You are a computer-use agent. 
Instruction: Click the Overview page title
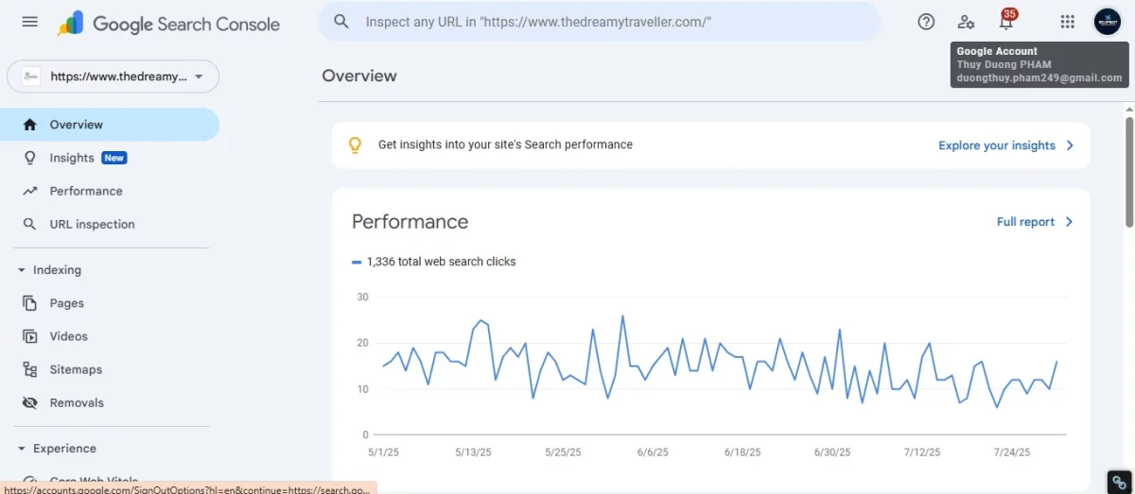pos(359,76)
